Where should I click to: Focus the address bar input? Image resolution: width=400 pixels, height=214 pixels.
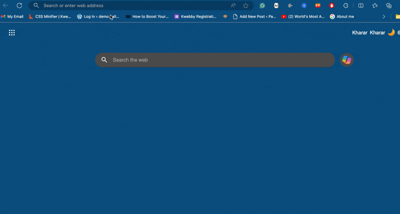tap(130, 5)
